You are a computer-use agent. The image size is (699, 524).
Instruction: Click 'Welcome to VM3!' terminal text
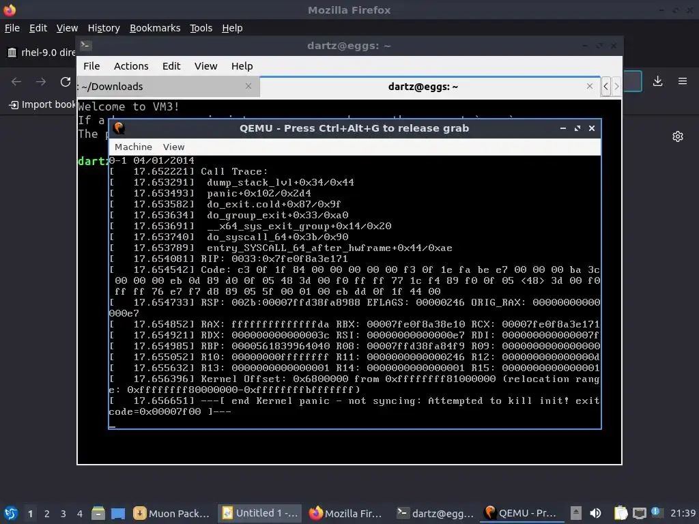pyautogui.click(x=128, y=106)
